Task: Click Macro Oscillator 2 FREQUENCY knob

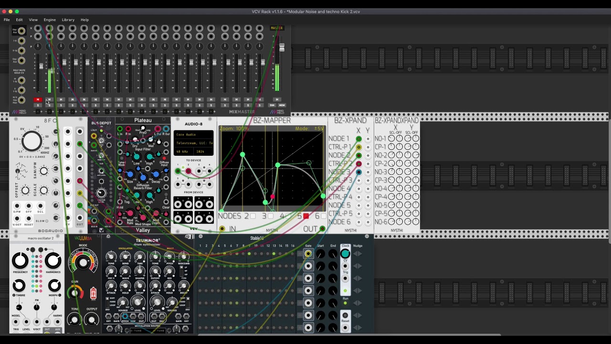Action: pos(20,261)
